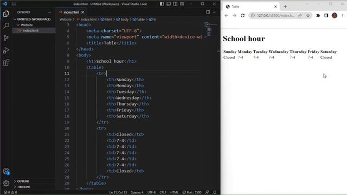The width and height of the screenshot is (347, 195).
Task: Share this page icon in address bar
Action: point(300,16)
